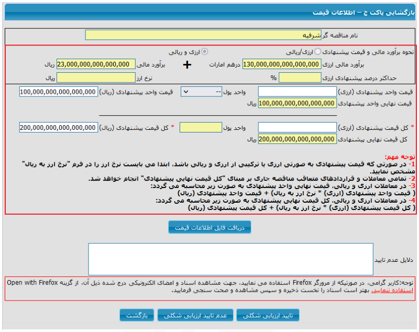This screenshot has height=332, width=419.
Task: Click the قیمت واحد پیشنهادی (ریال) field
Action: tap(59, 92)
